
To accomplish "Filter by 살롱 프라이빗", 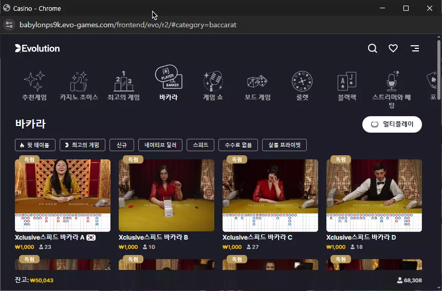I will tap(284, 145).
